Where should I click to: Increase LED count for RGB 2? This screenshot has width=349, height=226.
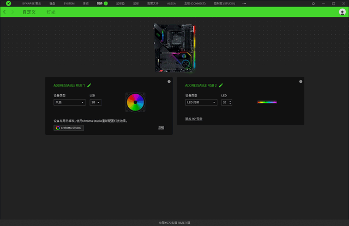230,101
